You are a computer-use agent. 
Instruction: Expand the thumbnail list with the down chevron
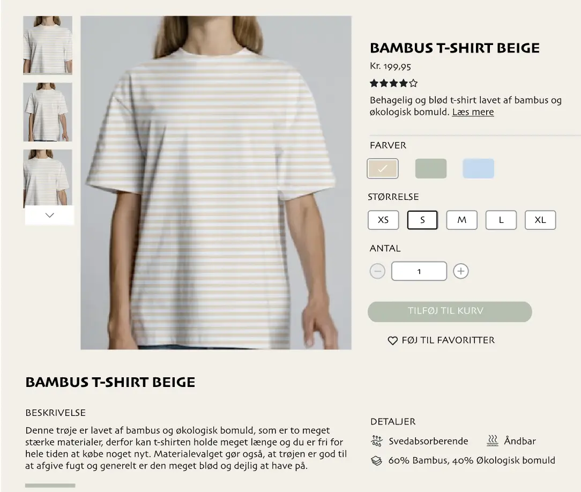click(x=49, y=215)
